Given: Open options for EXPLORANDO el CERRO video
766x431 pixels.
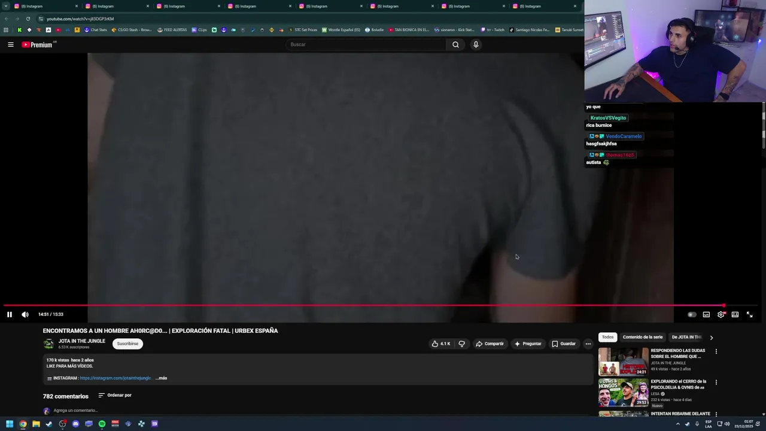Looking at the screenshot, I should (x=716, y=382).
